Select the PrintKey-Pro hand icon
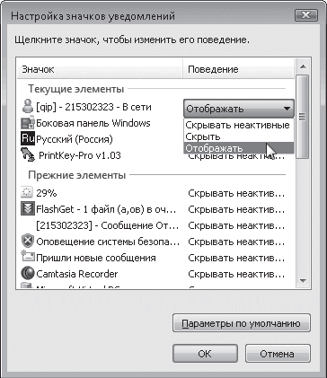Viewport: 327px width, 378px height. point(28,155)
